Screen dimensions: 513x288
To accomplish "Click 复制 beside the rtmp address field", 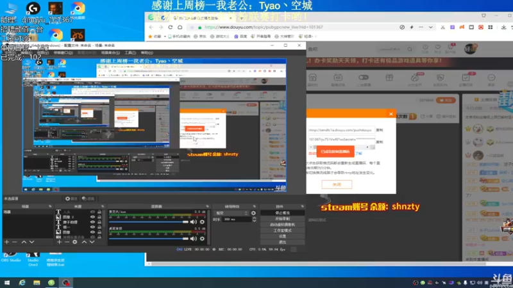I will coord(380,130).
